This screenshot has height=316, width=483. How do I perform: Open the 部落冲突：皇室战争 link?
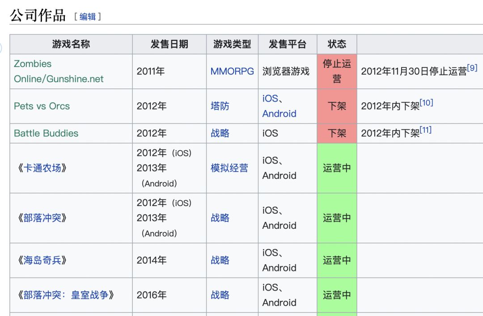(66, 295)
